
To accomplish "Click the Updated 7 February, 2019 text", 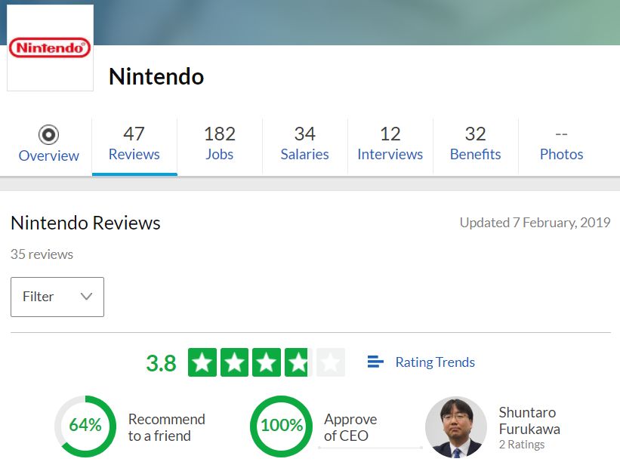I will 535,223.
